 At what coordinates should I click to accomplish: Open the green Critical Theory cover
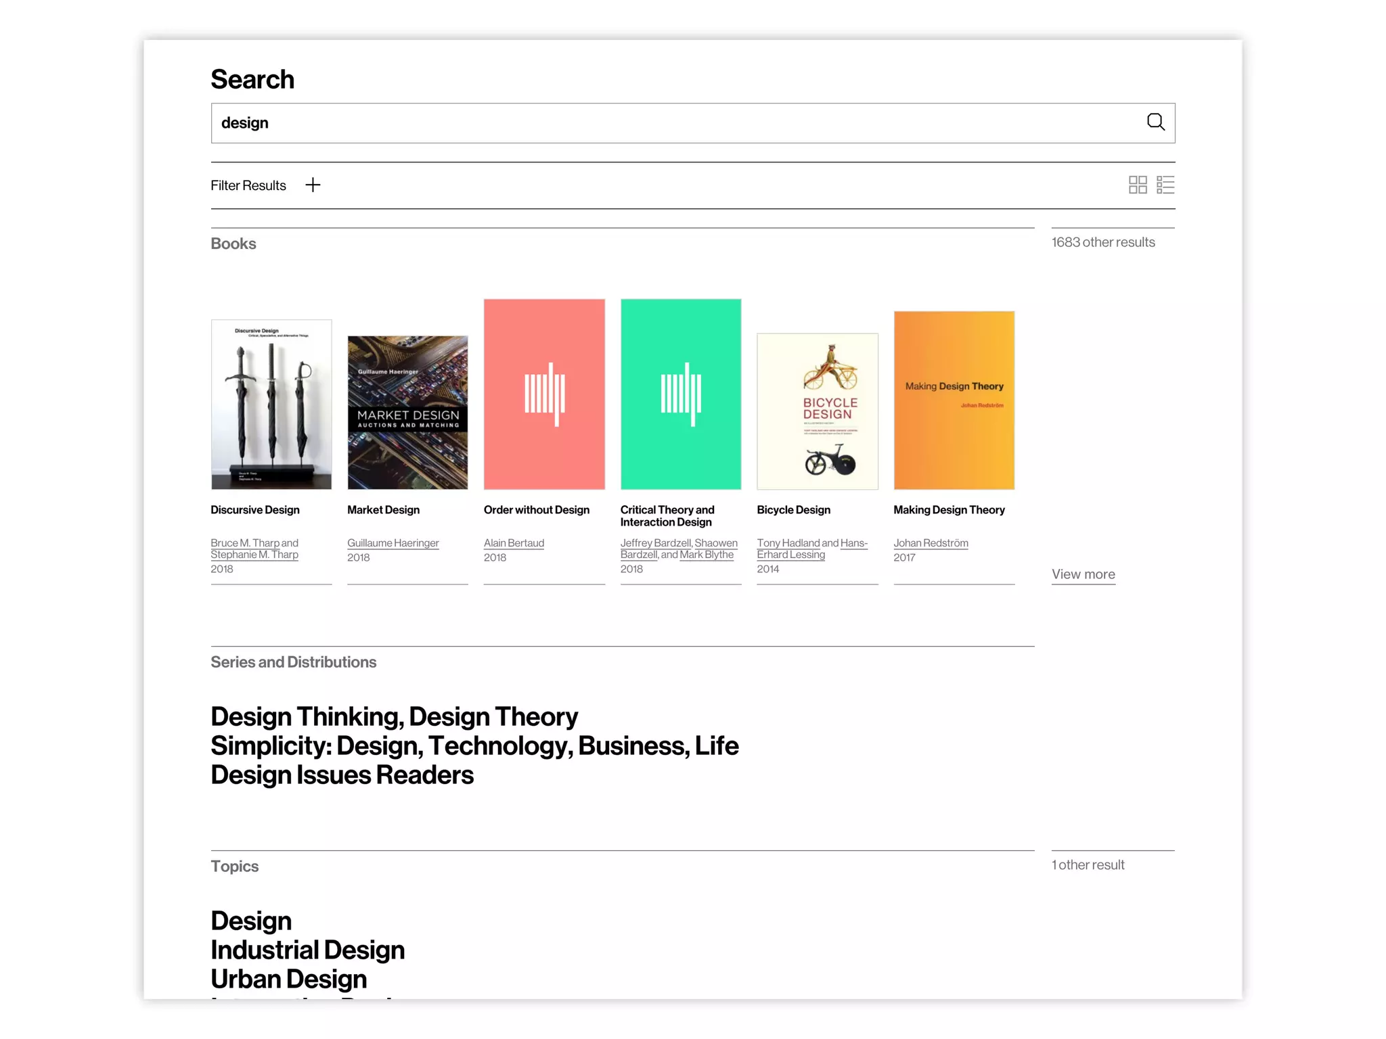(681, 394)
